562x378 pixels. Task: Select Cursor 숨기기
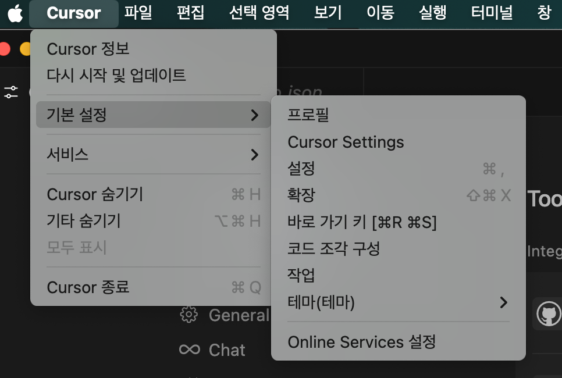click(x=154, y=195)
